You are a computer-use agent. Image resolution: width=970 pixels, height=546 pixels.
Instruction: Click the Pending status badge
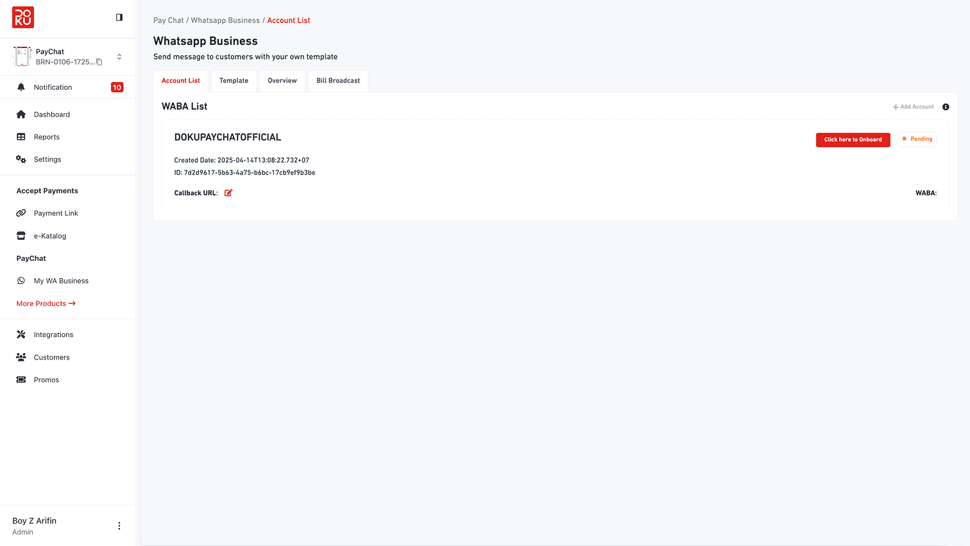(x=917, y=139)
